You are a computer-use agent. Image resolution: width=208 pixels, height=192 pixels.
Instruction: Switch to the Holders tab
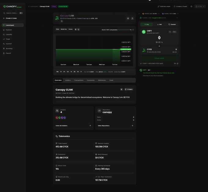tap(68, 80)
